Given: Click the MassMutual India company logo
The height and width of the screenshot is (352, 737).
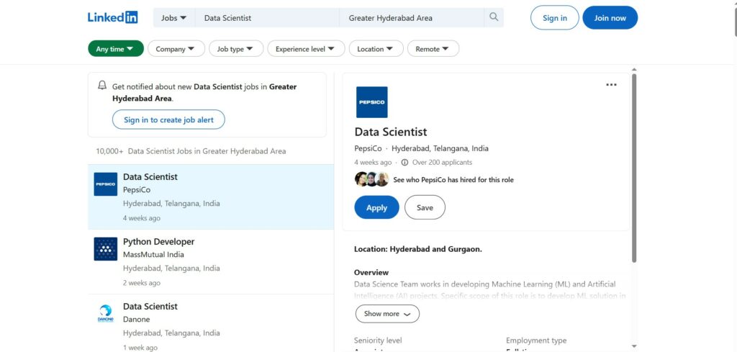Looking at the screenshot, I should 106,249.
